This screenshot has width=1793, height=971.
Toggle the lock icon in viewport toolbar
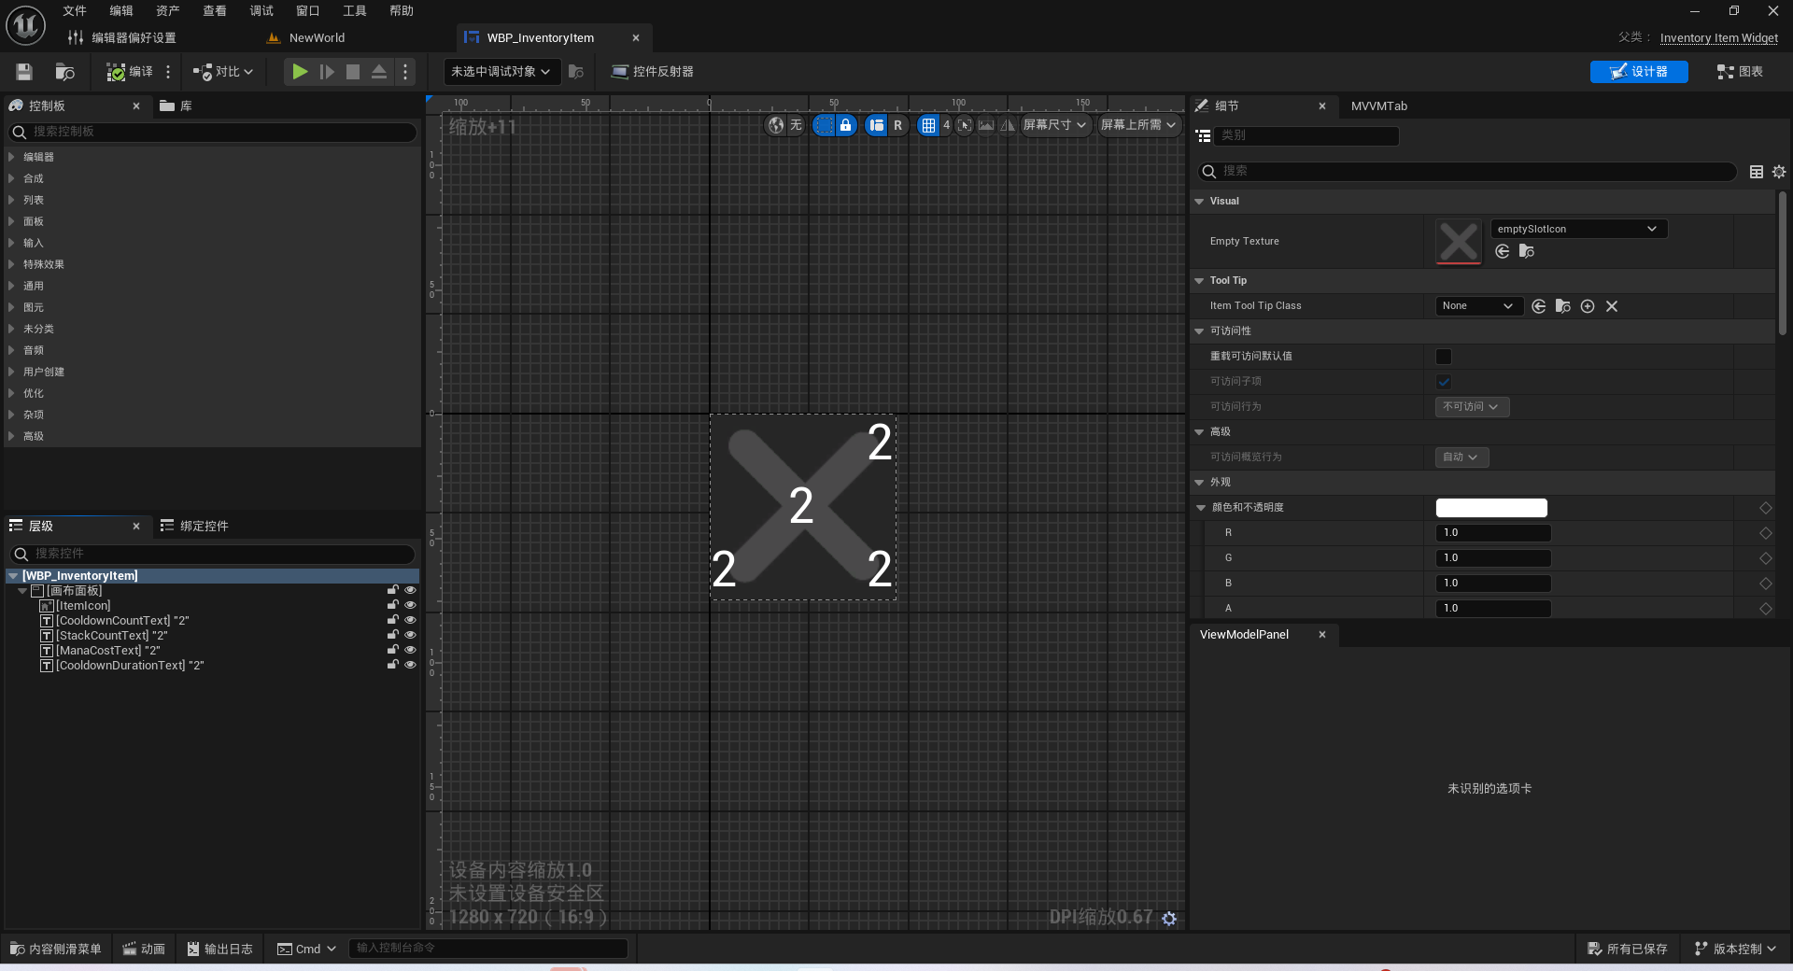point(845,125)
